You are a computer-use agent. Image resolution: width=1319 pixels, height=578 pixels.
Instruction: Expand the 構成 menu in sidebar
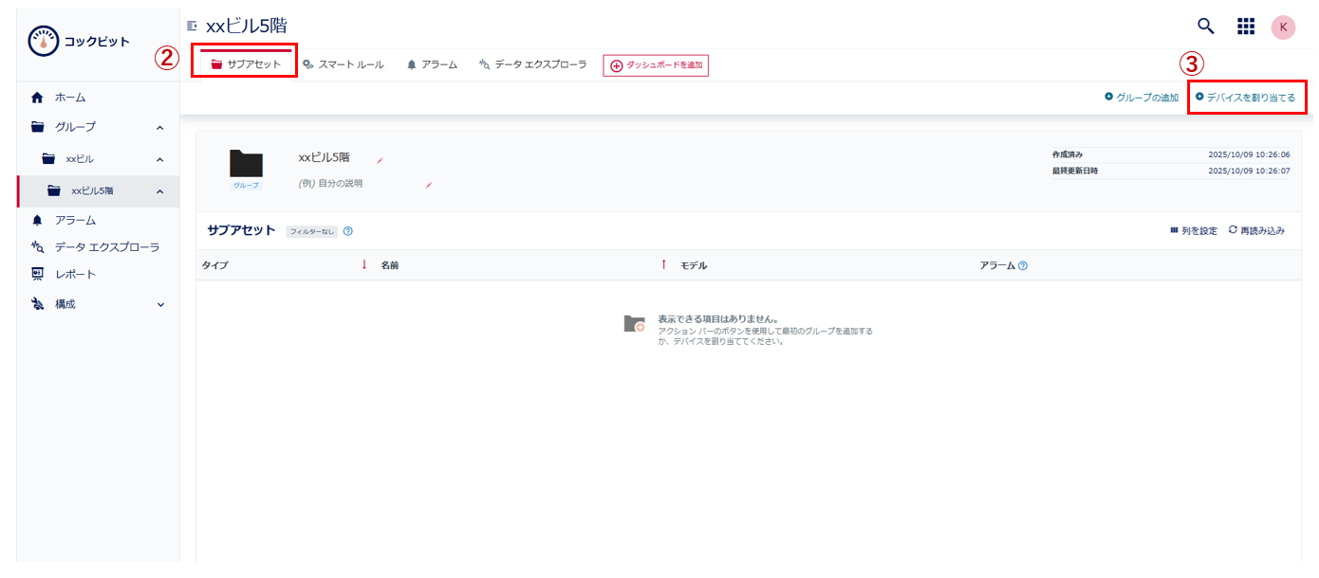tap(161, 305)
